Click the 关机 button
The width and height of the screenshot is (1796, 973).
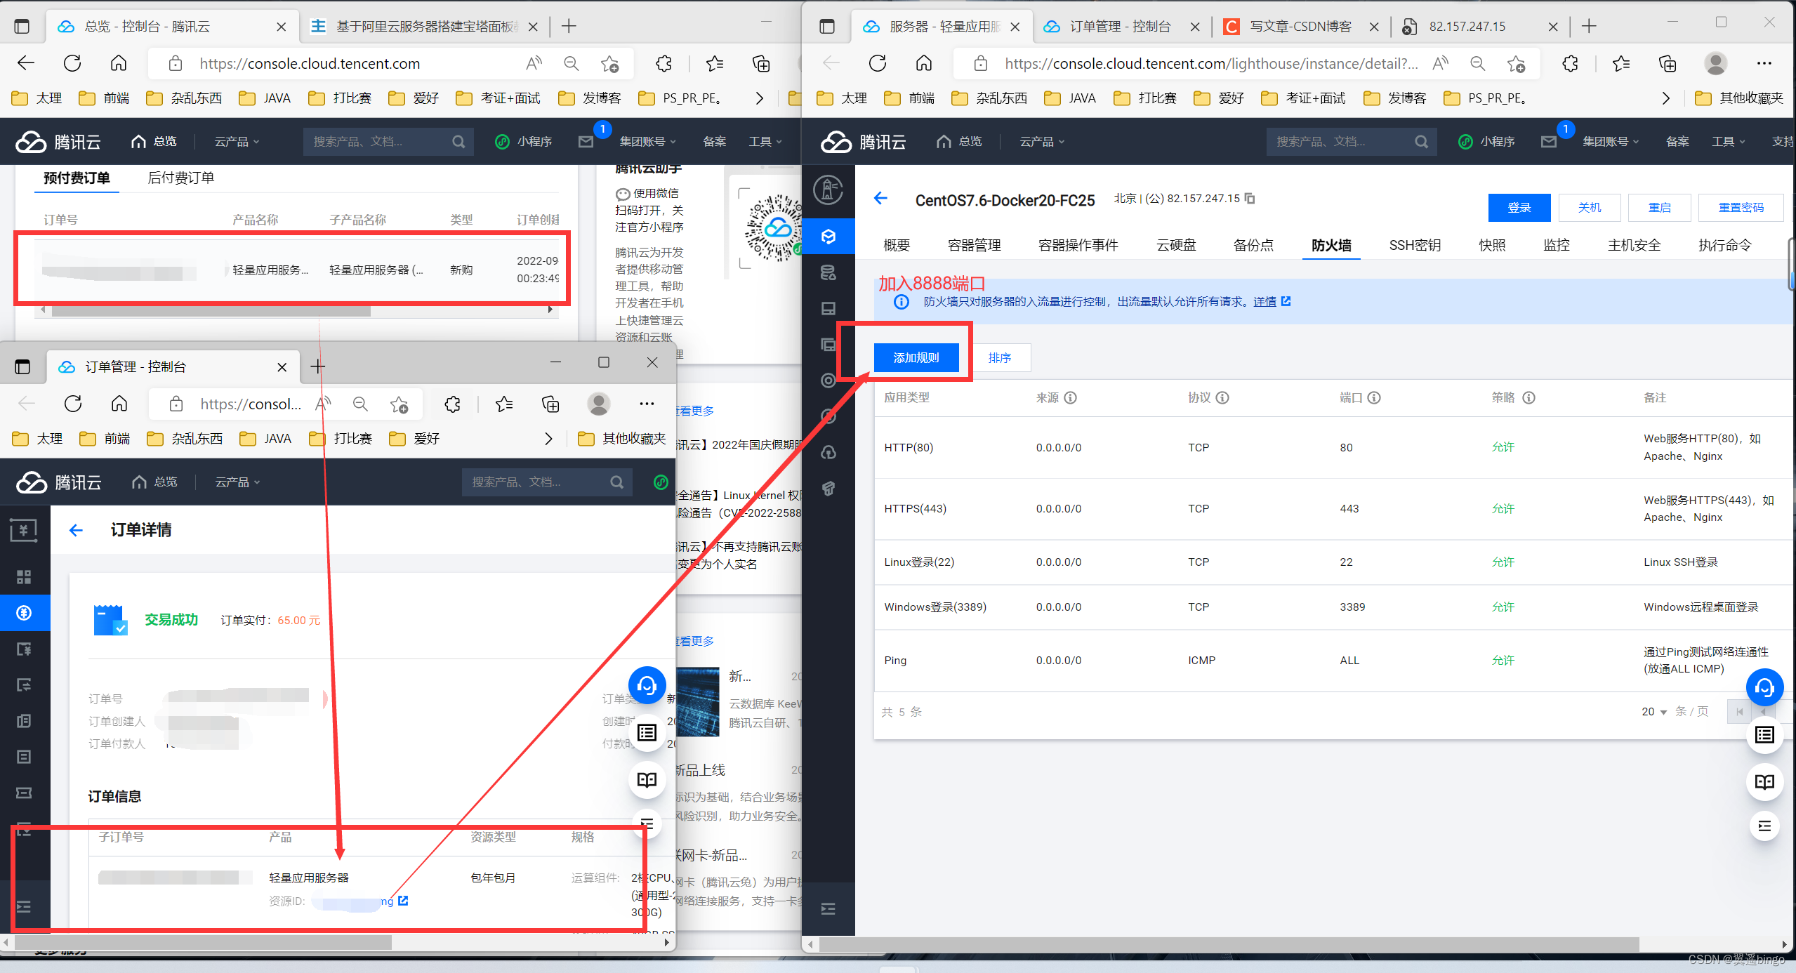coord(1590,208)
